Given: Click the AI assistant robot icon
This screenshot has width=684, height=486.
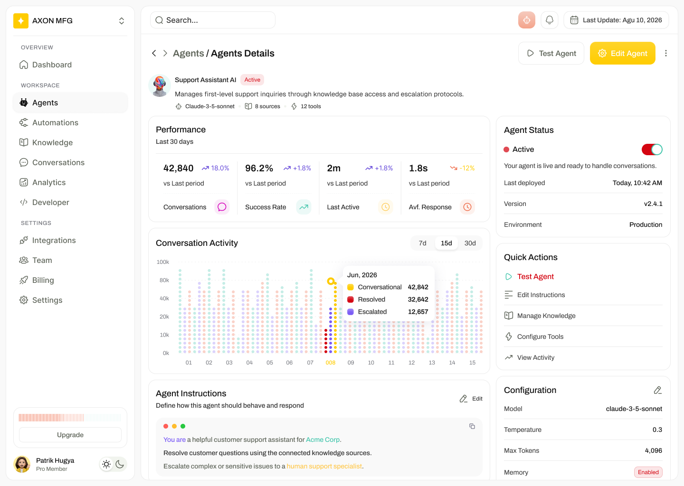Looking at the screenshot, I should pos(527,20).
